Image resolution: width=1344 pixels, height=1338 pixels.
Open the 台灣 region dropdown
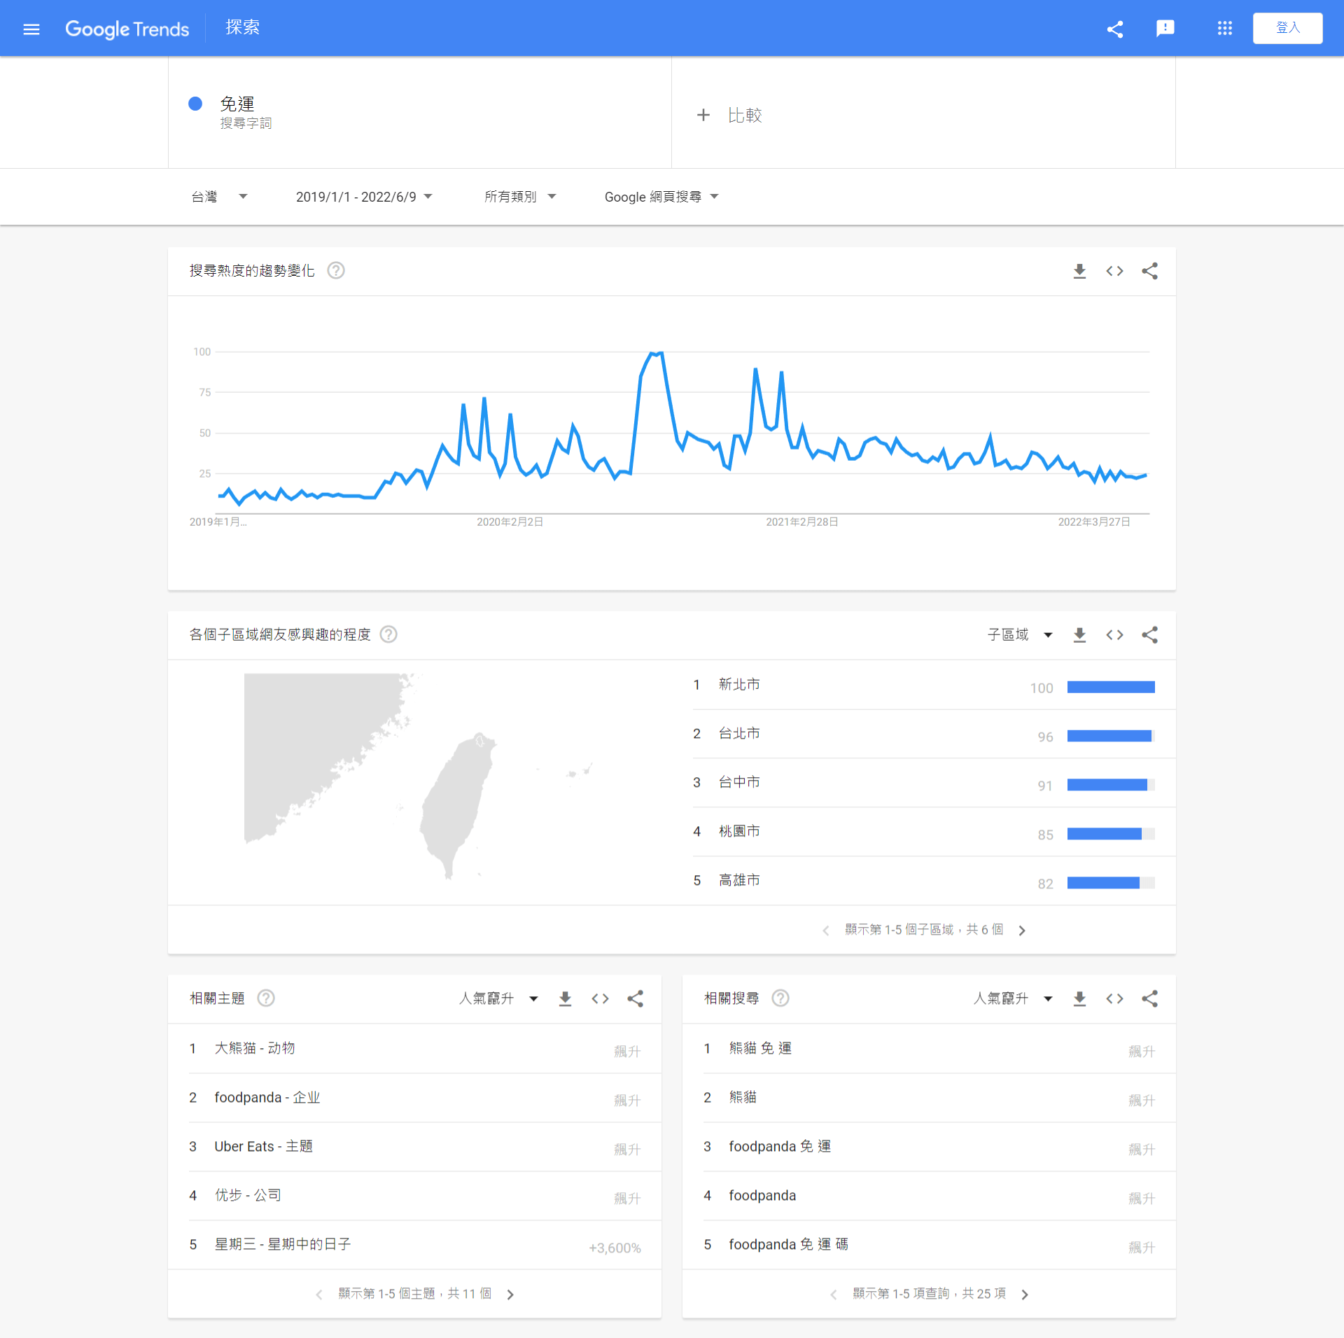tap(219, 197)
